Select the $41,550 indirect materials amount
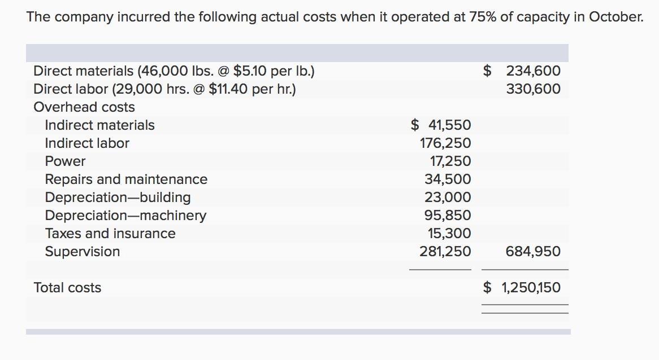 441,125
